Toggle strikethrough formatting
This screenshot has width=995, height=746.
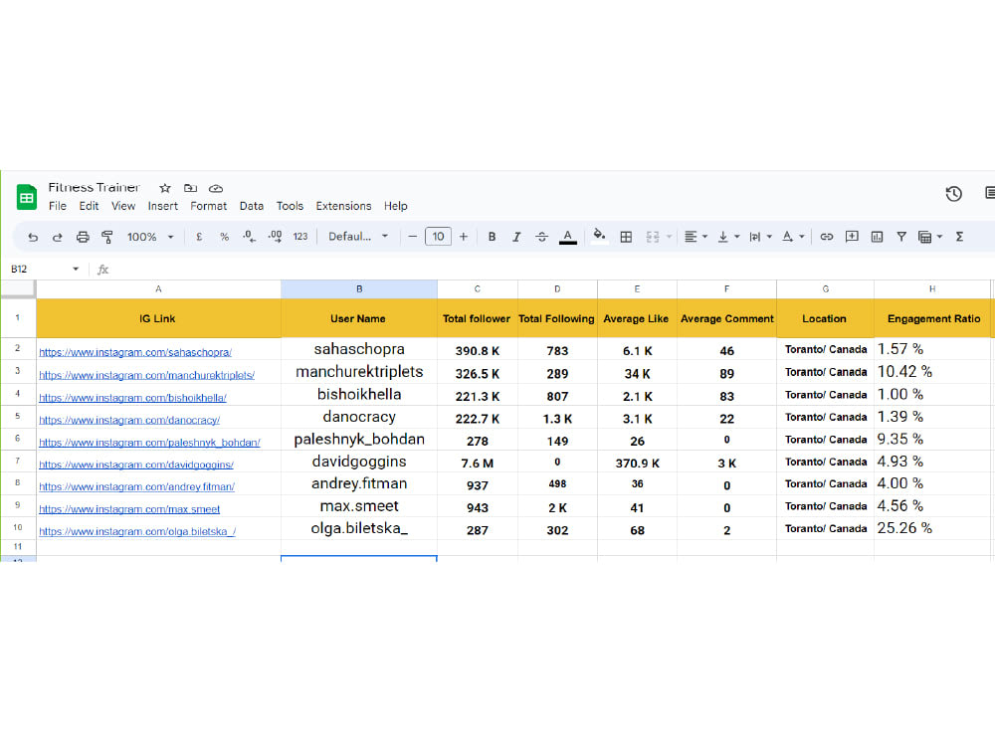[541, 237]
